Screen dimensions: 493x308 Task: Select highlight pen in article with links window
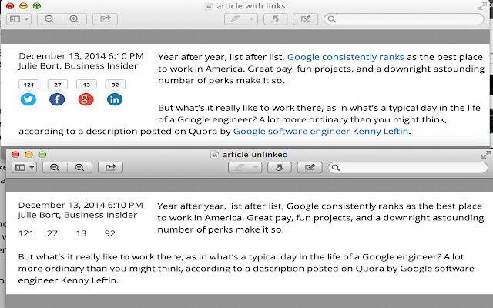[x=235, y=18]
